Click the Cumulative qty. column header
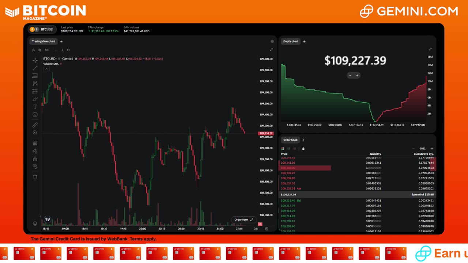 point(423,154)
